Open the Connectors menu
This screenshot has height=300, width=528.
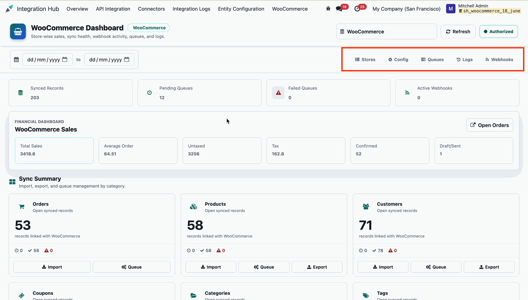tap(151, 9)
